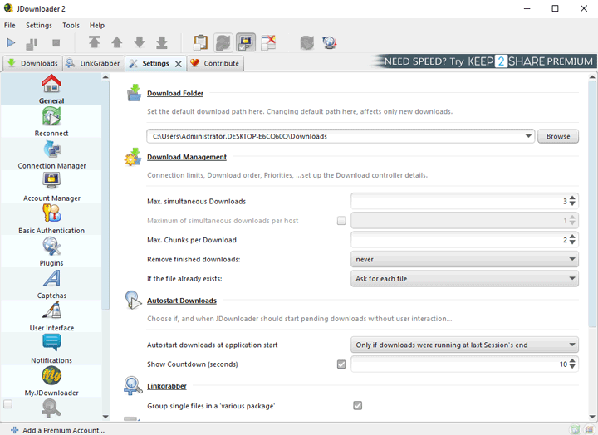
Task: Adjust the Max. Chunks per Download stepper
Action: 572,240
